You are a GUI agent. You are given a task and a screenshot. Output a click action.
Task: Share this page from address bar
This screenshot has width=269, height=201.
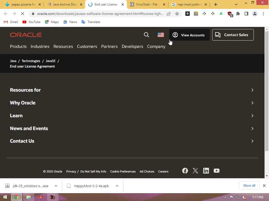tap(168, 14)
